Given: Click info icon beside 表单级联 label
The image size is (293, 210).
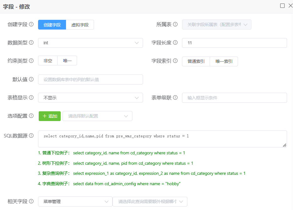Looking at the screenshot, I should coord(175,98).
